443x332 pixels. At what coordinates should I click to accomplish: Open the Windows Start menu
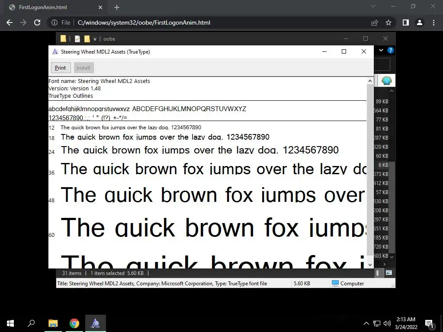pos(10,323)
